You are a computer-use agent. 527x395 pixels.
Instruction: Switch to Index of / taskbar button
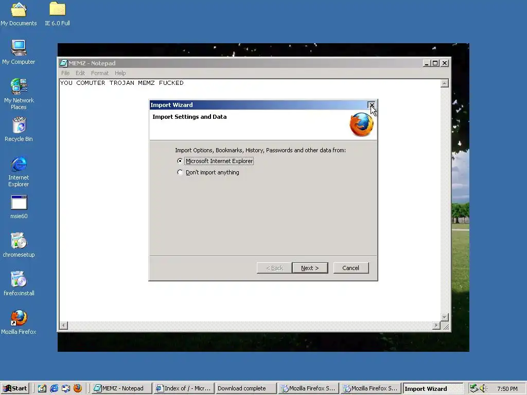[184, 388]
